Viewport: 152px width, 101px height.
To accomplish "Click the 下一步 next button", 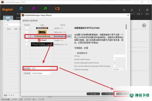I will (108, 94).
